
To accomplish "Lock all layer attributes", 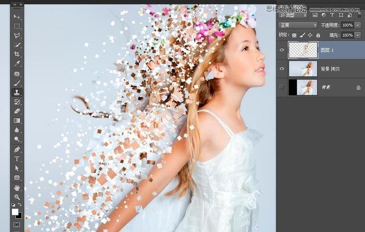I will tap(318, 35).
